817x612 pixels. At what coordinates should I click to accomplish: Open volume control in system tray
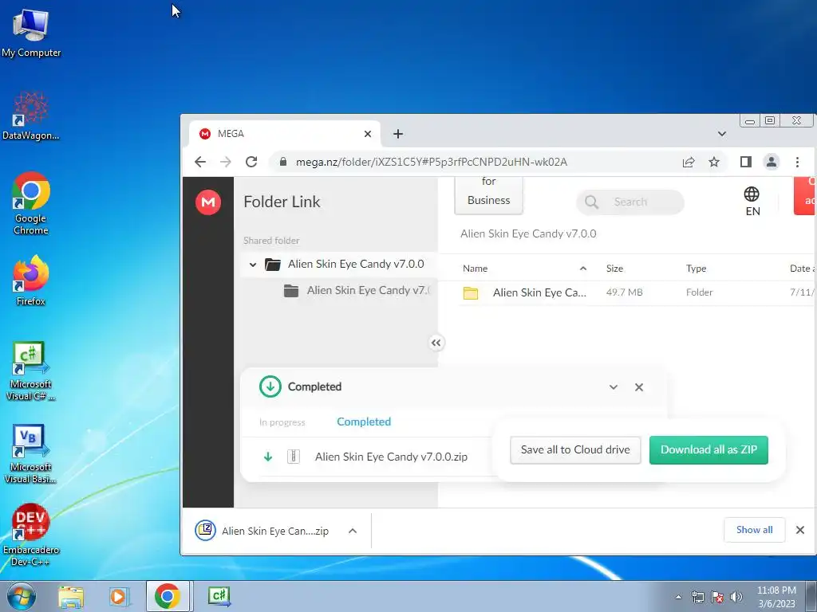[736, 597]
